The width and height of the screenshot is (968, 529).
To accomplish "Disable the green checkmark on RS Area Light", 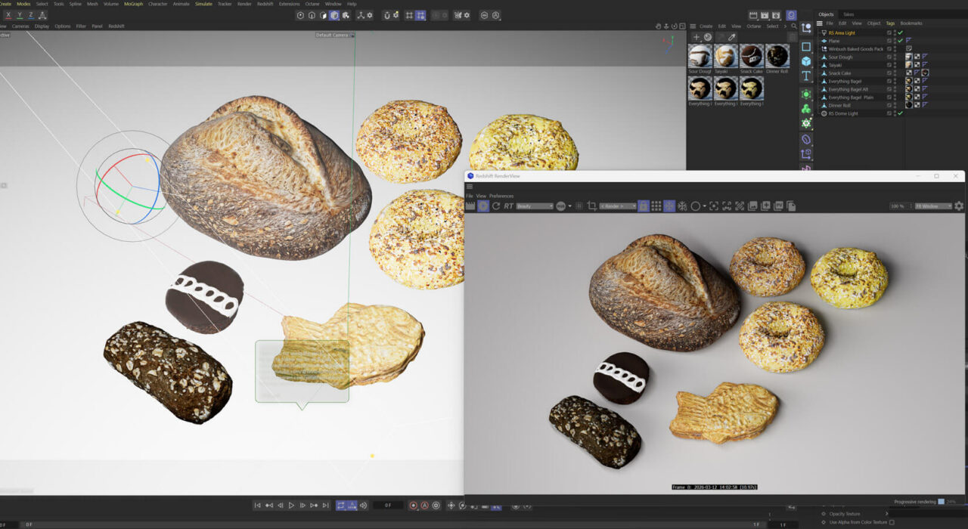I will pyautogui.click(x=901, y=32).
